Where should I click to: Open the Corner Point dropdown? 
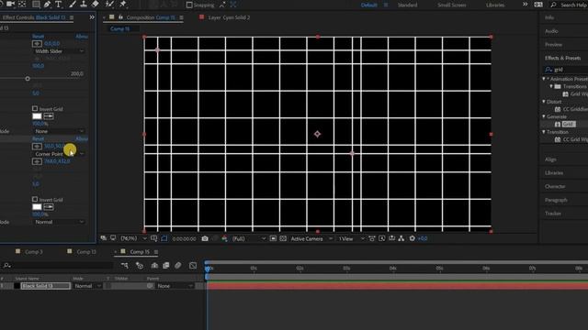tap(59, 154)
